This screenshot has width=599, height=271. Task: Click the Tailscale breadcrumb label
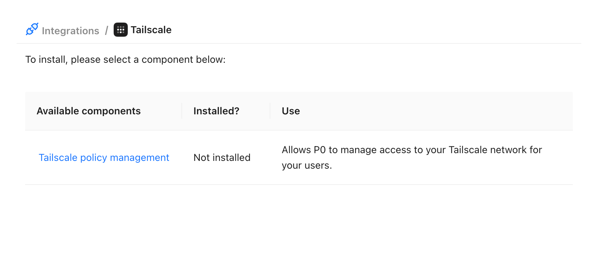click(x=151, y=30)
